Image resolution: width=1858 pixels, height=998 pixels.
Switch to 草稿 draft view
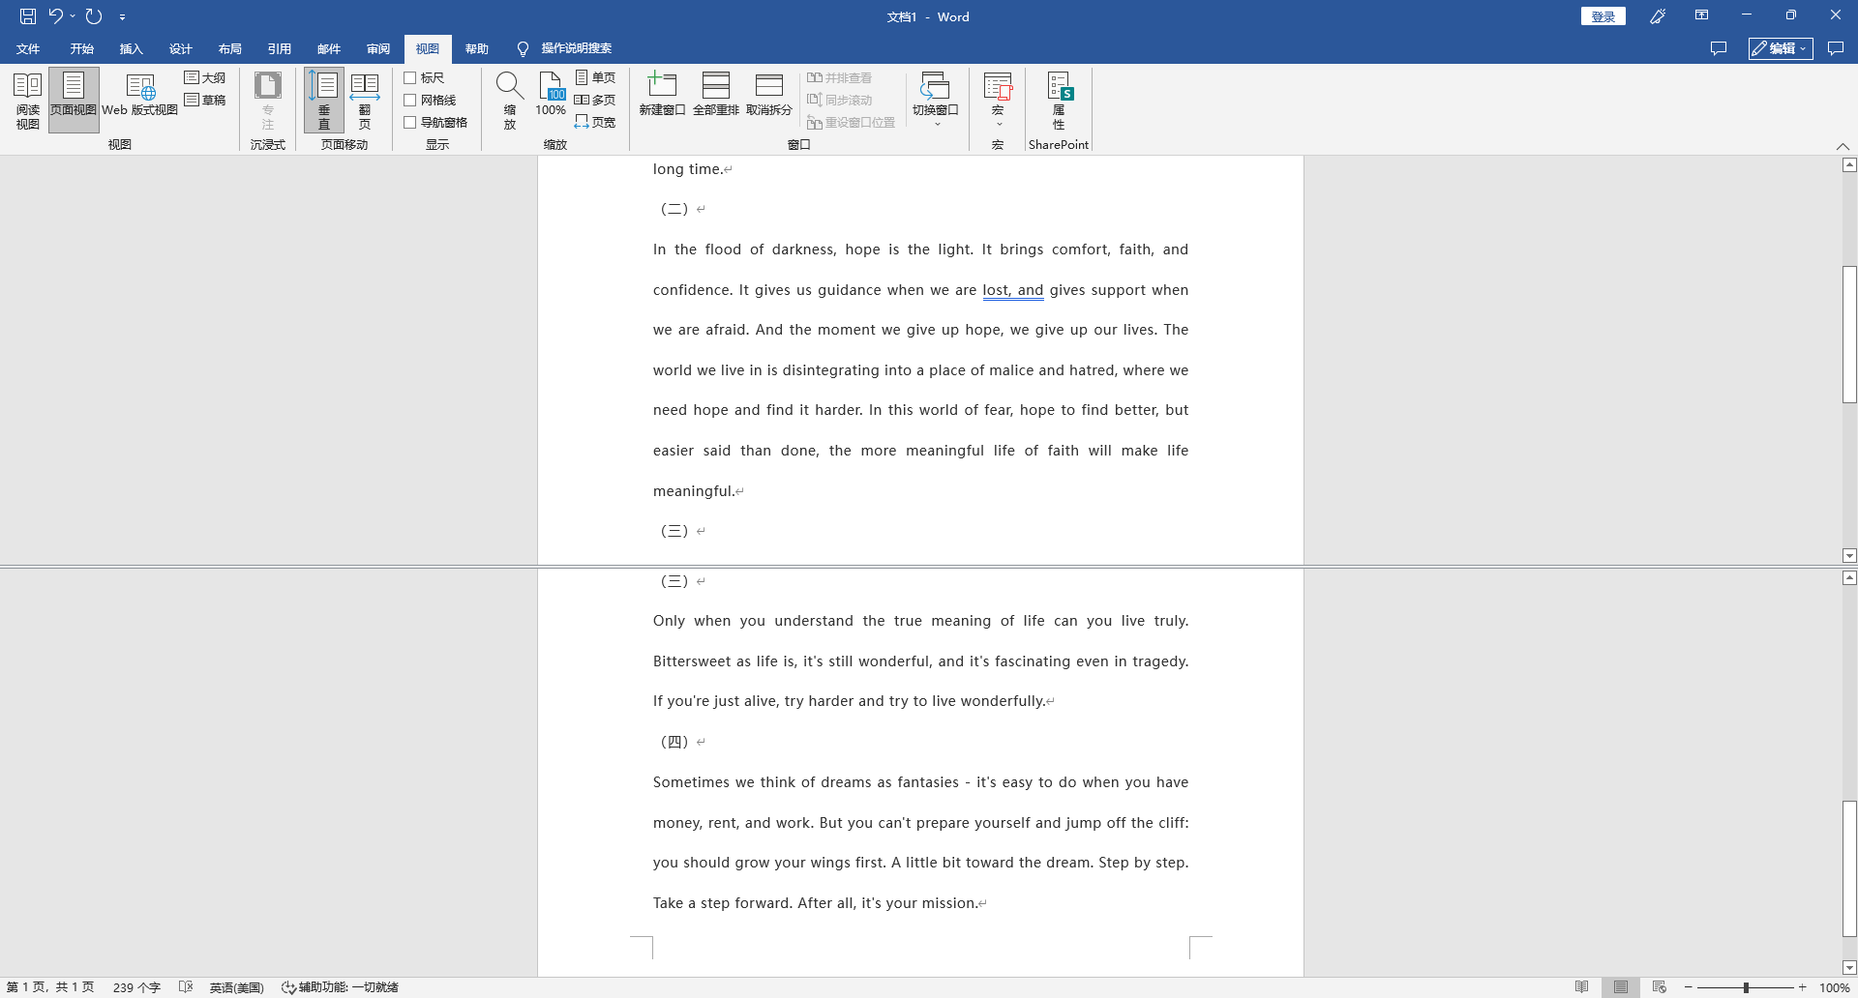click(205, 100)
